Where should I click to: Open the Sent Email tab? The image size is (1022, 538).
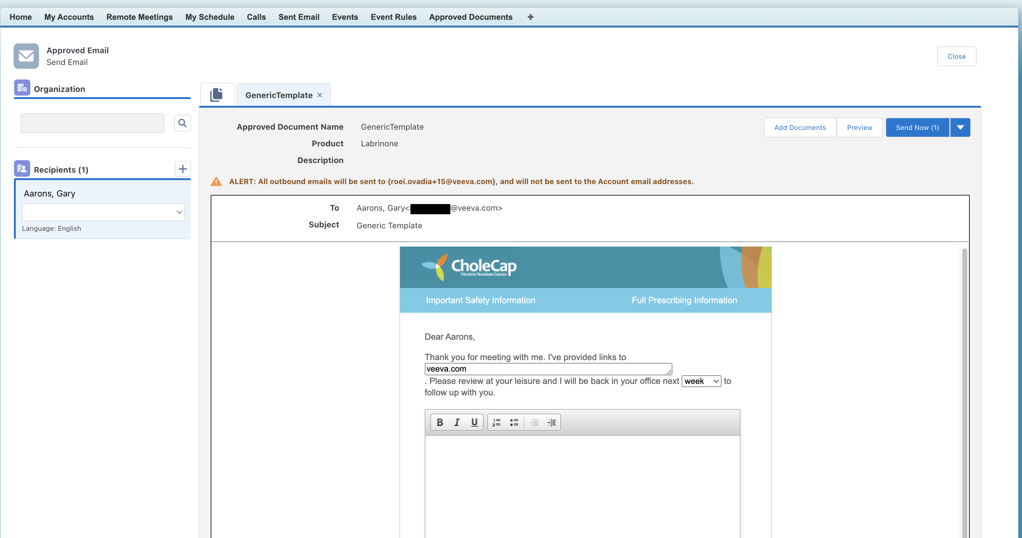click(298, 17)
